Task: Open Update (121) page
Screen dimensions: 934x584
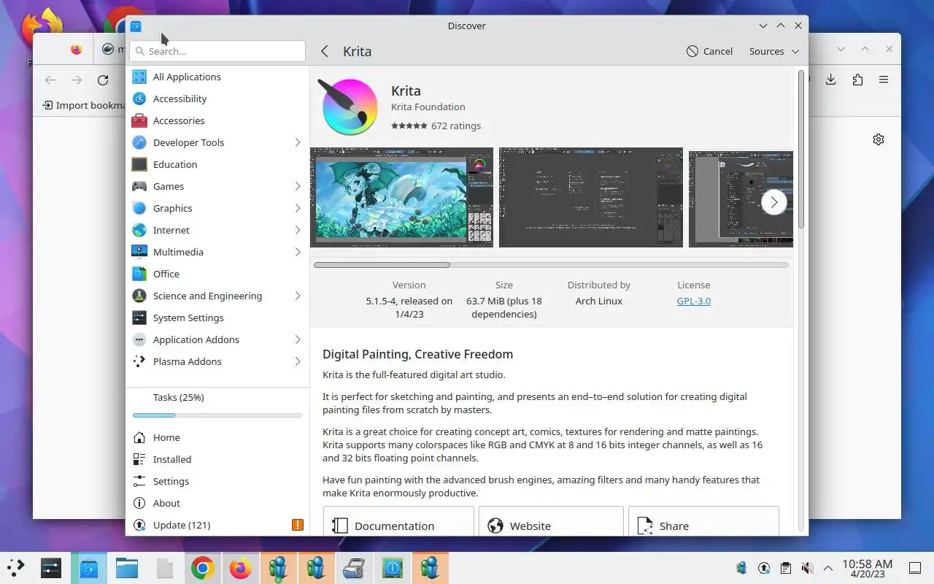Action: click(217, 525)
